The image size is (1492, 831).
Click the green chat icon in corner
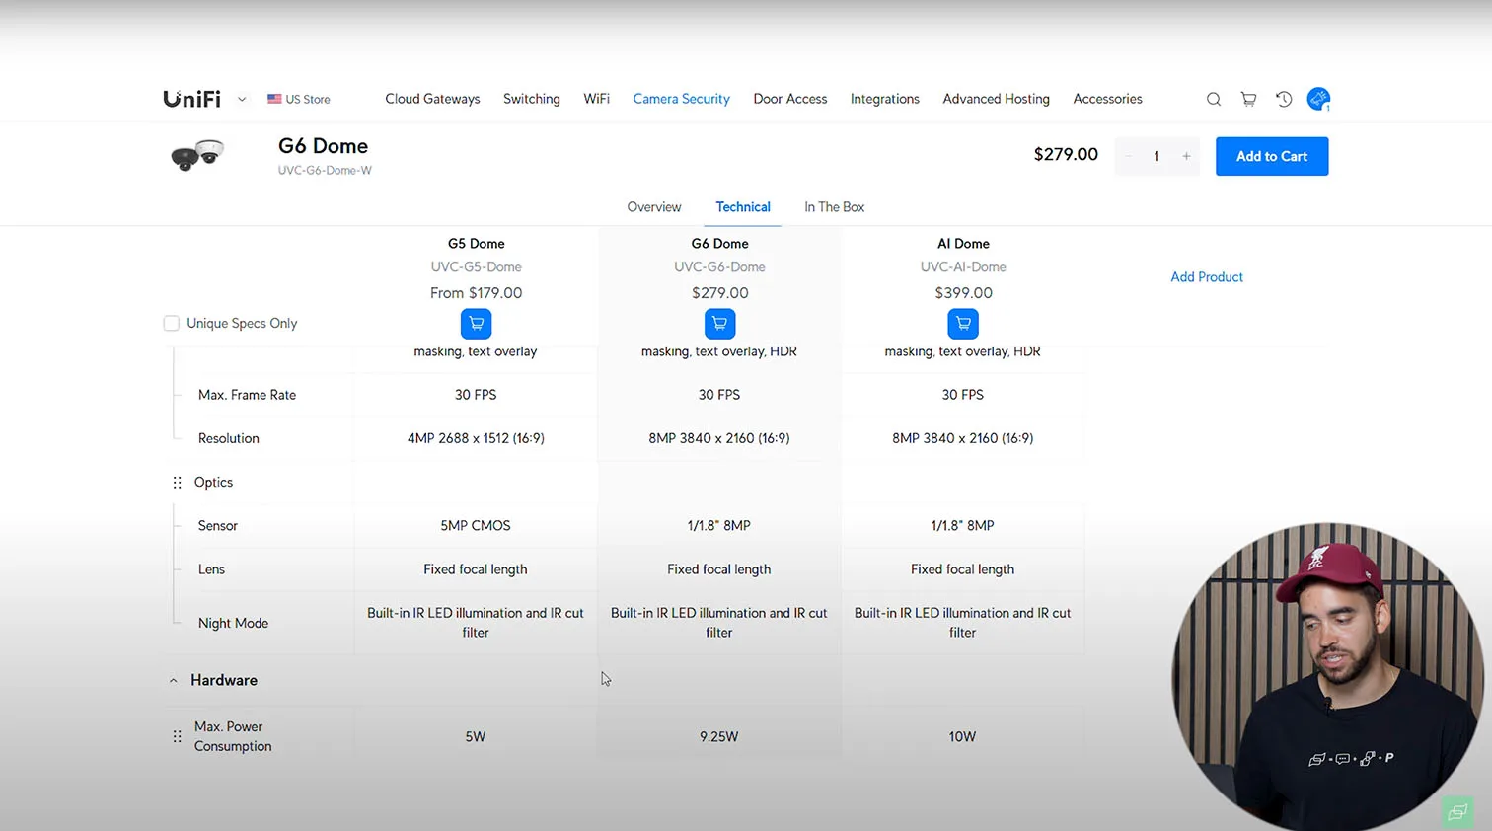click(1457, 812)
